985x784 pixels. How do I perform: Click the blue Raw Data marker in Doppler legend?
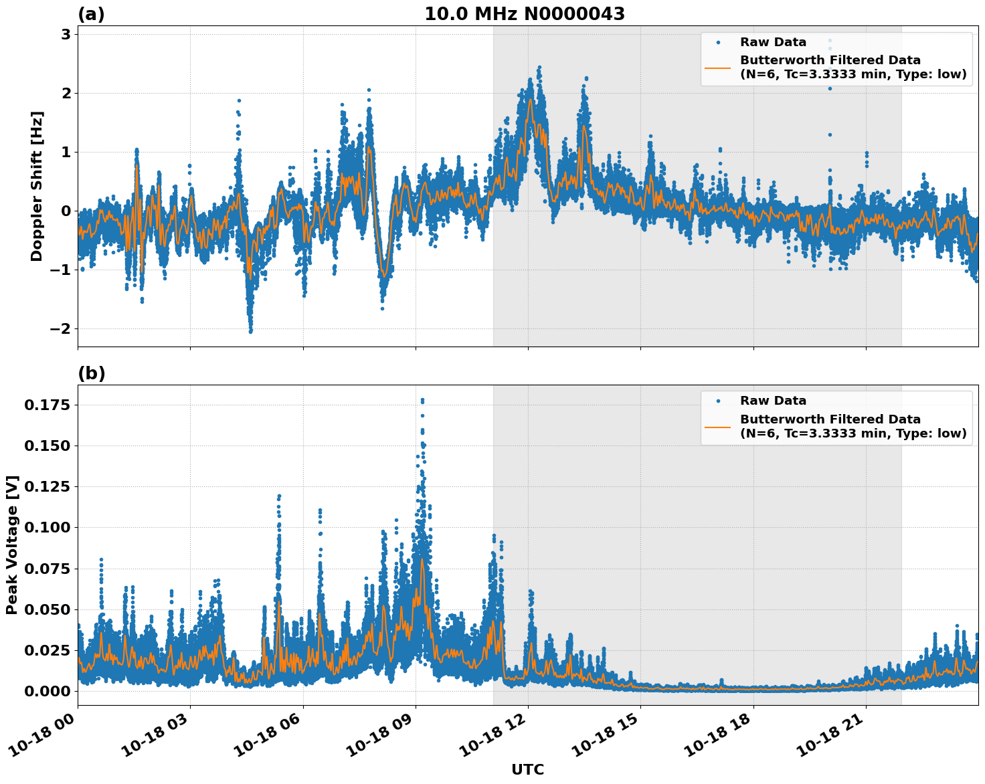[x=717, y=42]
